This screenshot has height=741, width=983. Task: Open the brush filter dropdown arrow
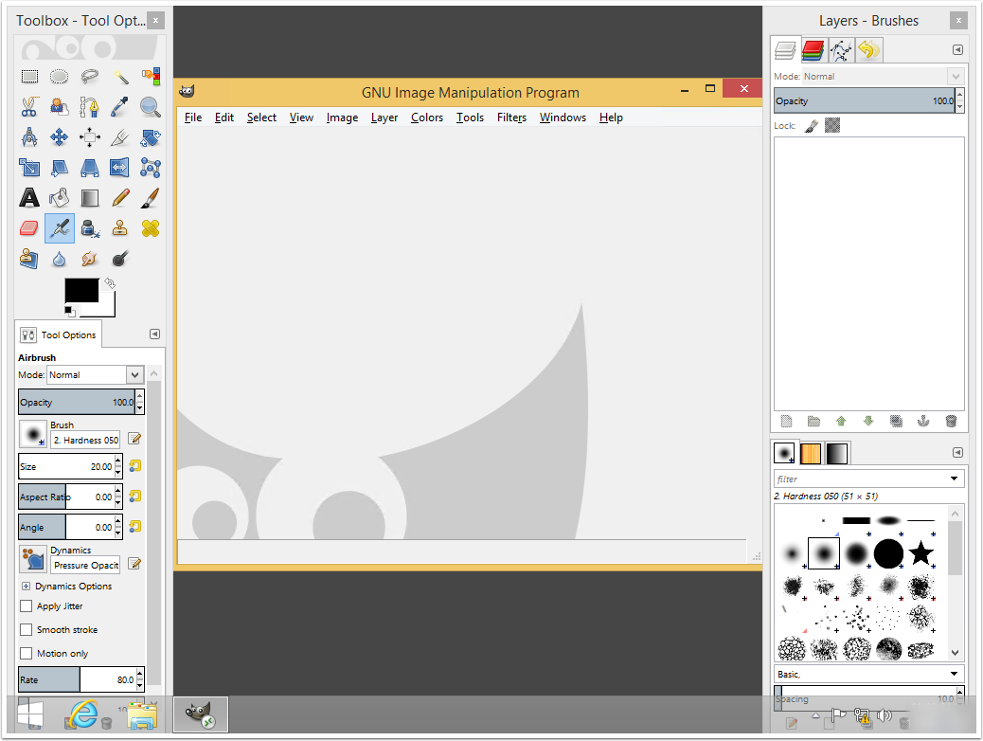pyautogui.click(x=955, y=479)
